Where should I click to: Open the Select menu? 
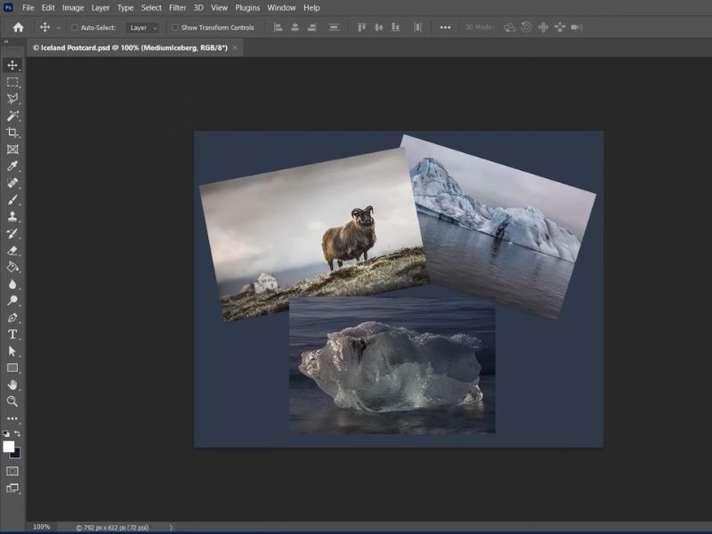click(151, 8)
